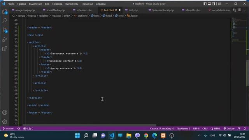Open the Вид menu
The width and height of the screenshot is (249, 140).
(47, 3)
